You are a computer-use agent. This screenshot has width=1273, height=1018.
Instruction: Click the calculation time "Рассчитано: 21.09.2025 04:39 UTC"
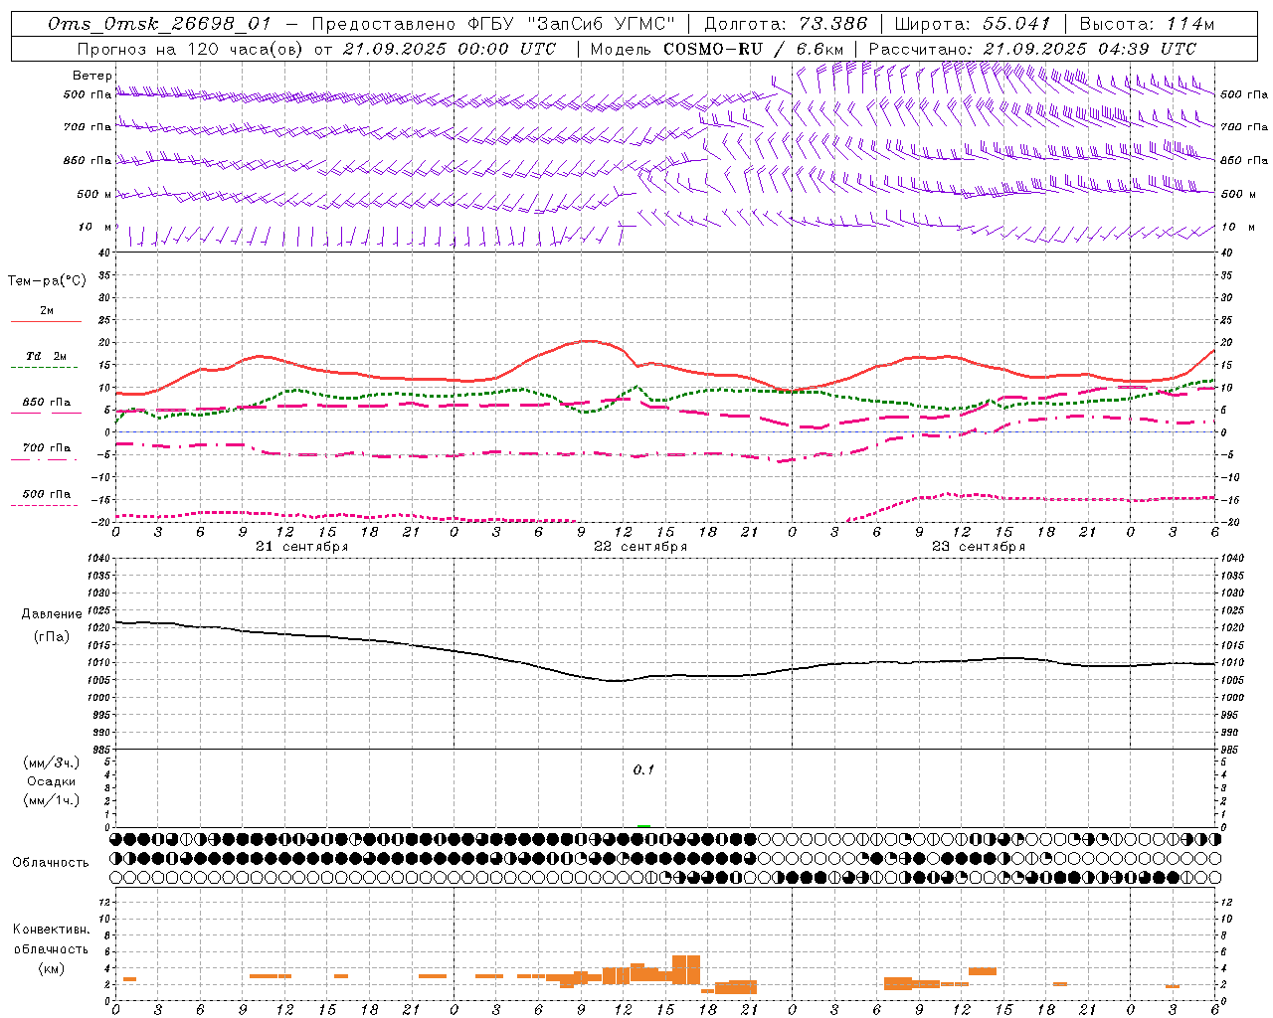(1032, 49)
